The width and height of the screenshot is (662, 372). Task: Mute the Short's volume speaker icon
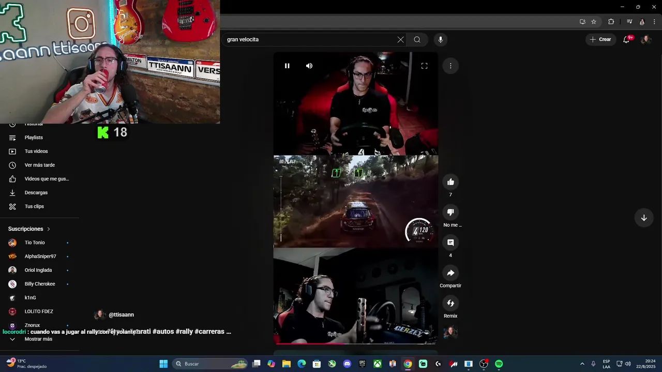click(x=309, y=66)
